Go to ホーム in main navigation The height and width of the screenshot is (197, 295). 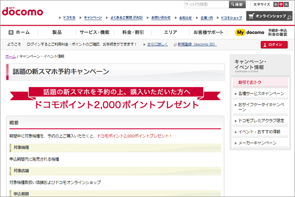point(19,32)
